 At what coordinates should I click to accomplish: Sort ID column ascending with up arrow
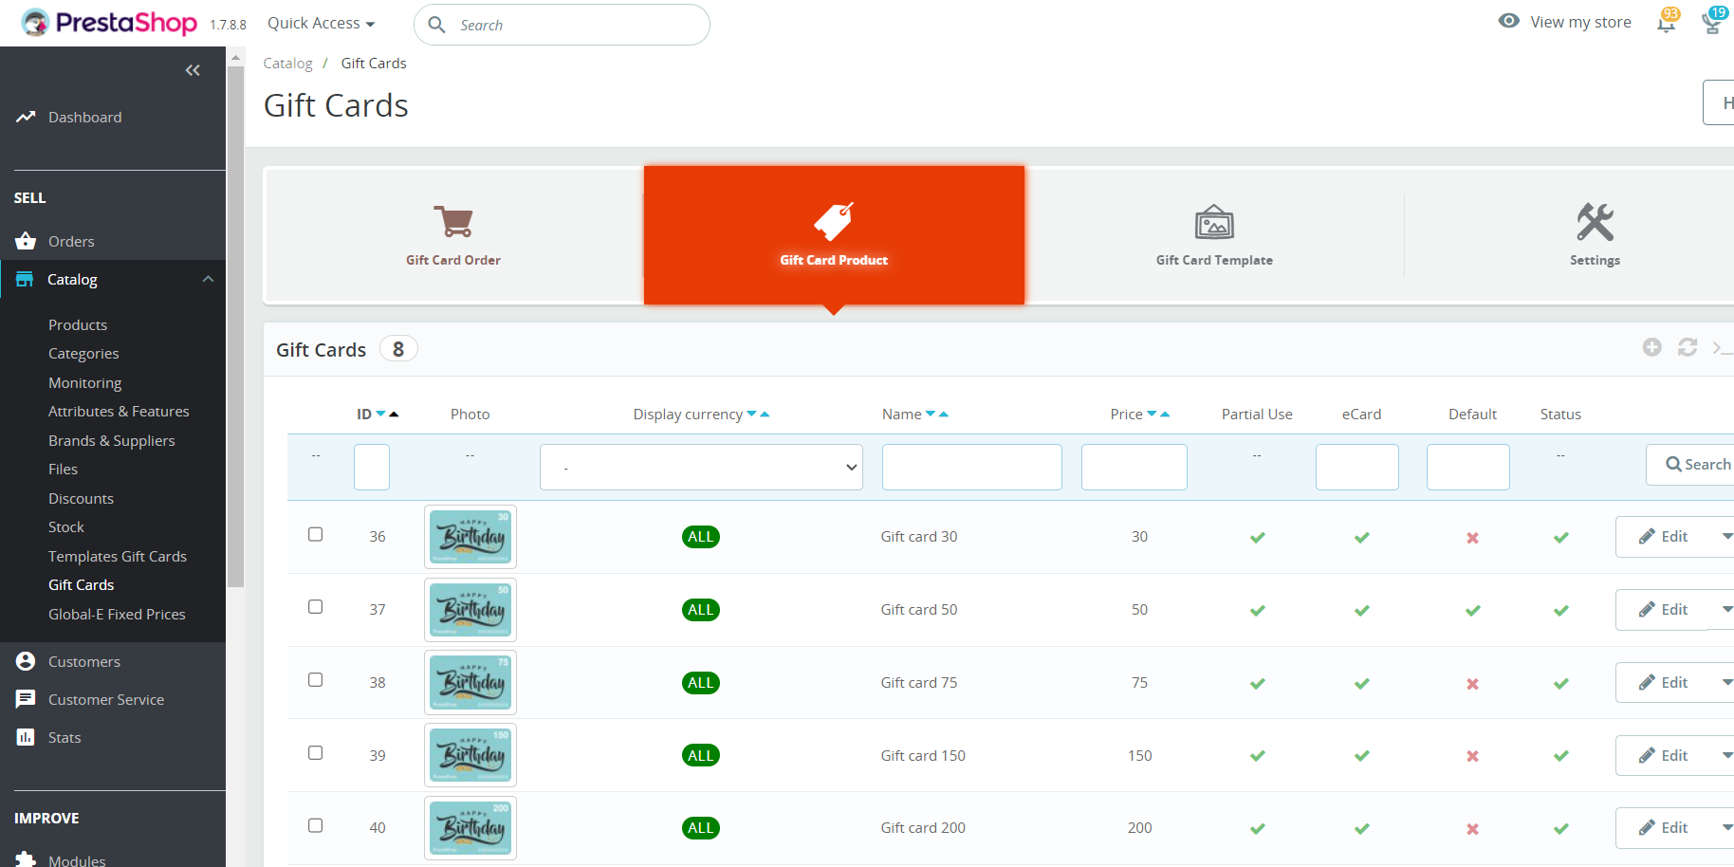(x=395, y=415)
